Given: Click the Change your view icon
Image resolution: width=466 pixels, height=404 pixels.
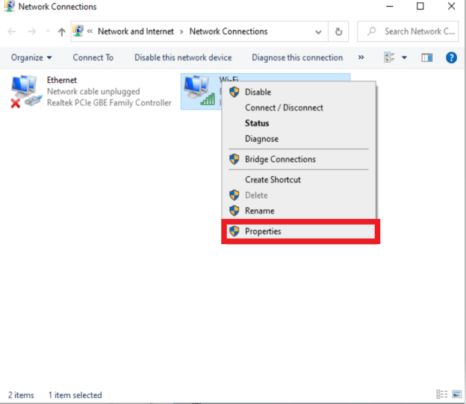Looking at the screenshot, I should [389, 57].
